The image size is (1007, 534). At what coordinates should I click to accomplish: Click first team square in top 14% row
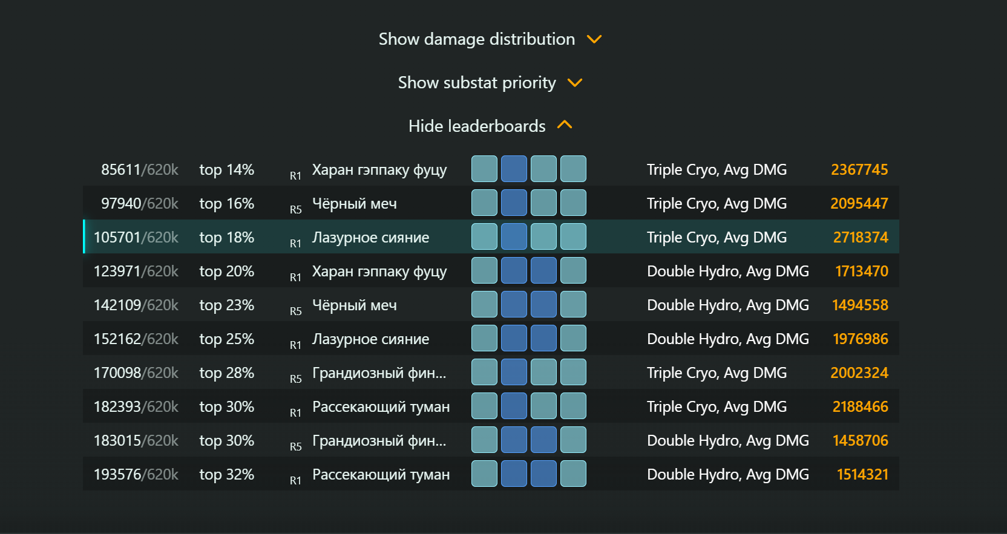click(x=484, y=169)
